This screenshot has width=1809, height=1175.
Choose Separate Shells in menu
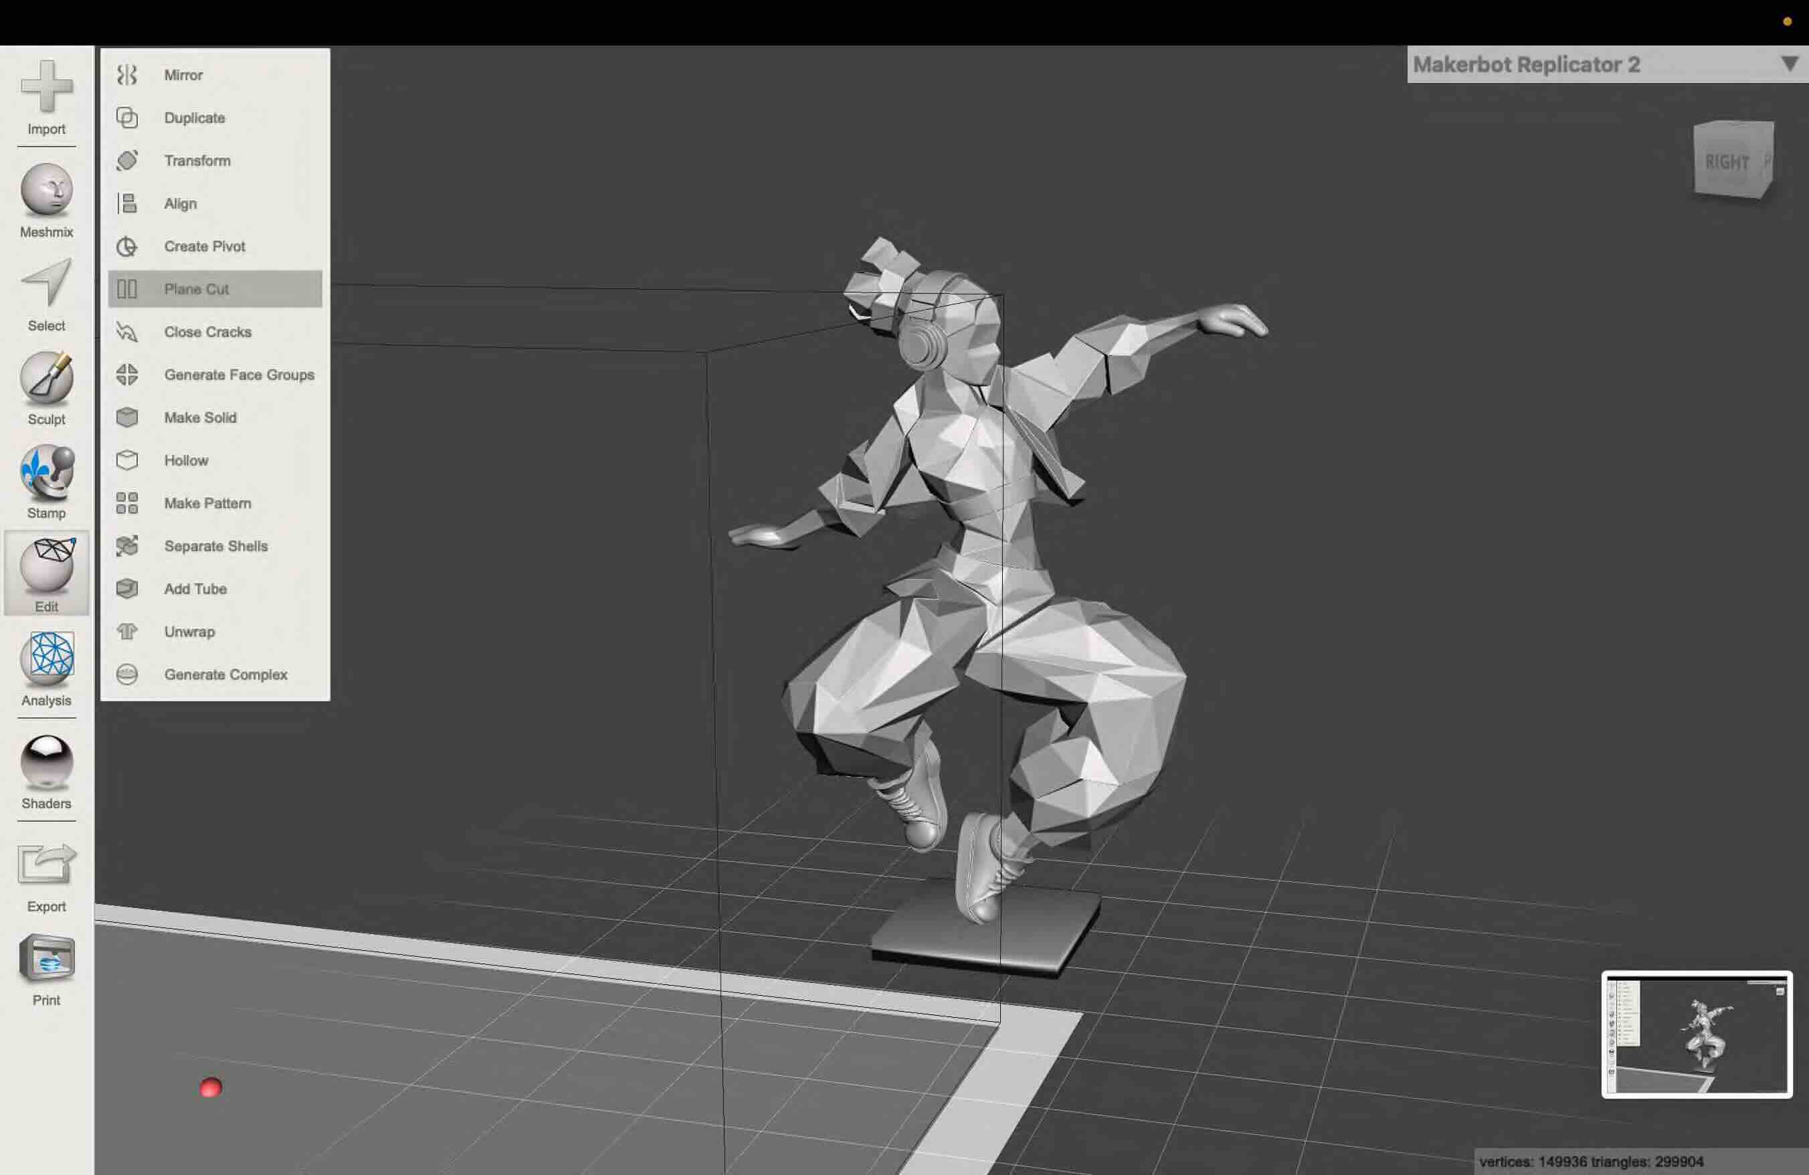click(x=216, y=546)
